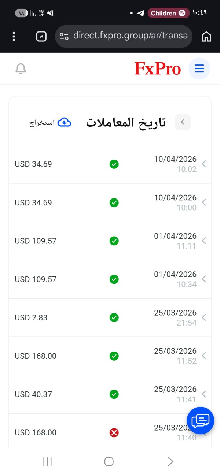The width and height of the screenshot is (220, 476).
Task: Expand the 10/04/2026 10:02 transaction
Action: pyautogui.click(x=204, y=164)
